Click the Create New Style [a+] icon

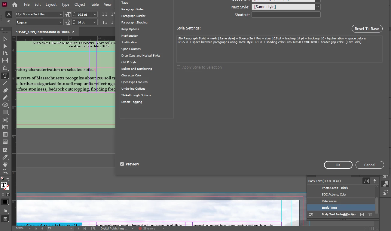click(366, 181)
